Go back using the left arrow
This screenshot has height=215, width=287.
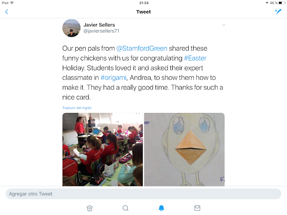(7, 12)
